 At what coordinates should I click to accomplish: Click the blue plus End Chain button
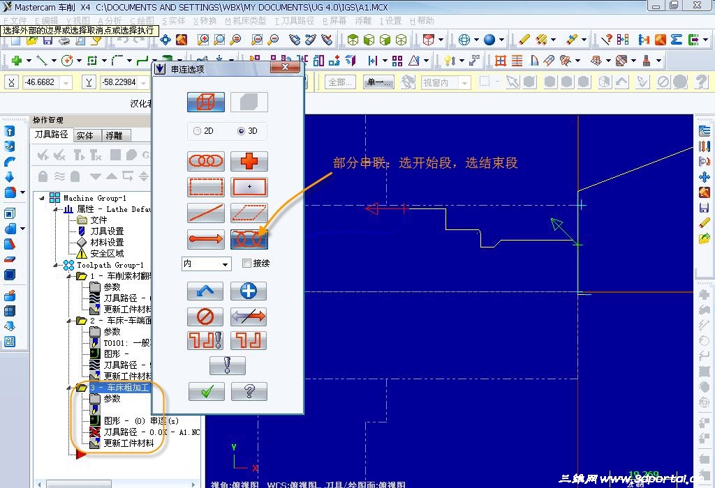249,291
